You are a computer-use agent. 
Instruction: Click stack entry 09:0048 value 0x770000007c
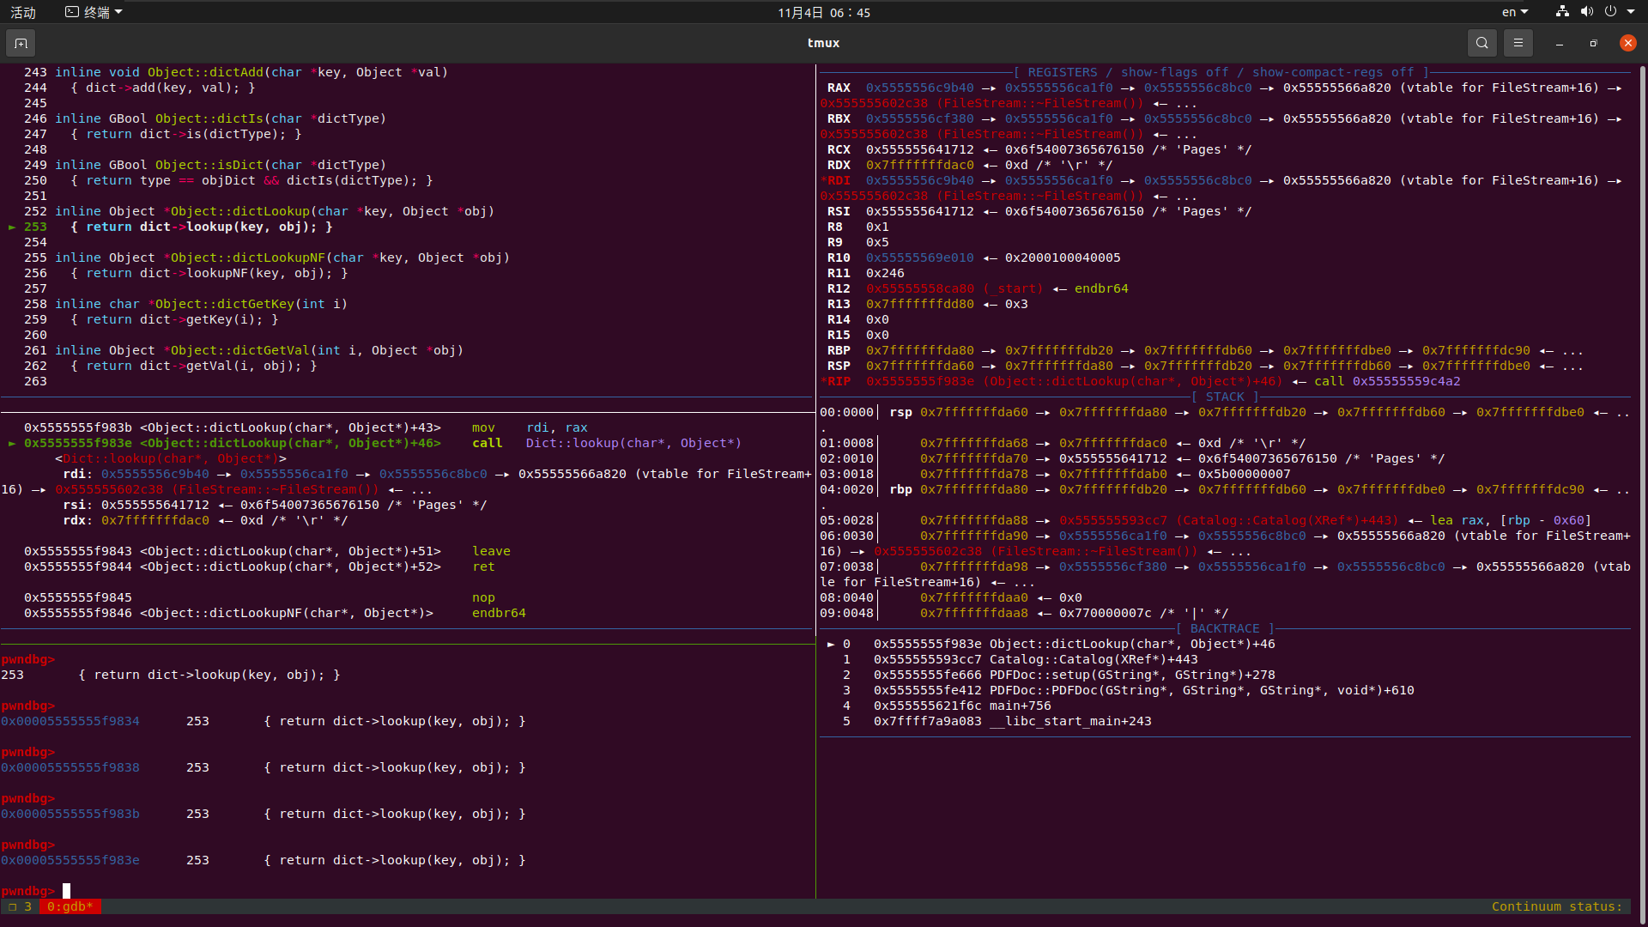click(x=1105, y=613)
